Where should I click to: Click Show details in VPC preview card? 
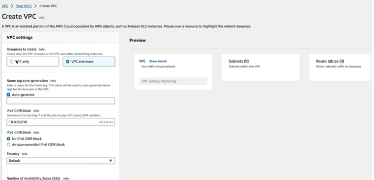pyautogui.click(x=158, y=61)
